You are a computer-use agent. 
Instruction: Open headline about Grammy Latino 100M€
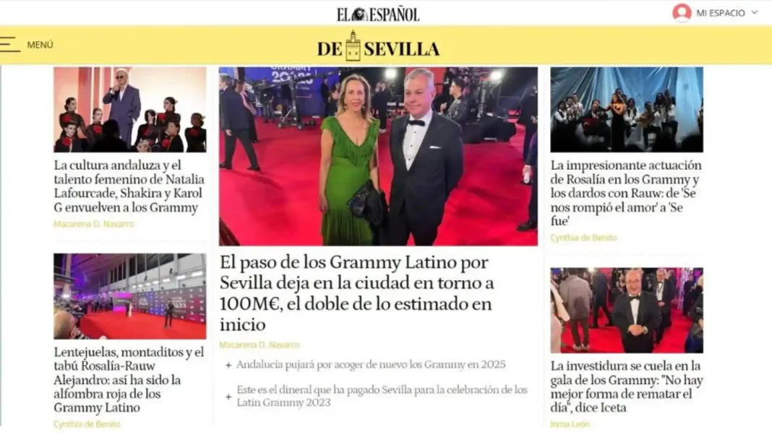356,292
